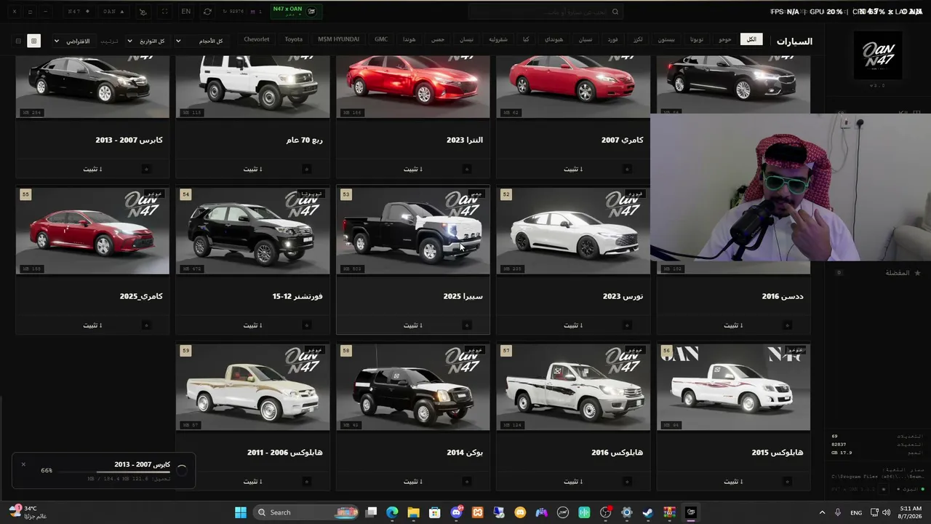Open the كل الأحجام size dropdown
This screenshot has height=524, width=931.
tap(200, 41)
